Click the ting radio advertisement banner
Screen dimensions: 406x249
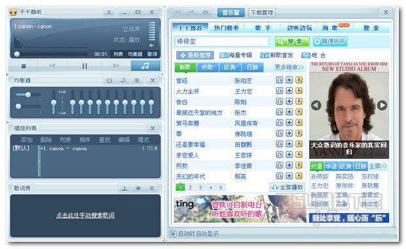[240, 209]
